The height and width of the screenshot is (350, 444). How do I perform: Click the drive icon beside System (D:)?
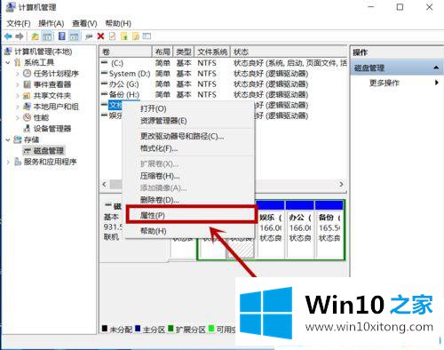pyautogui.click(x=104, y=73)
